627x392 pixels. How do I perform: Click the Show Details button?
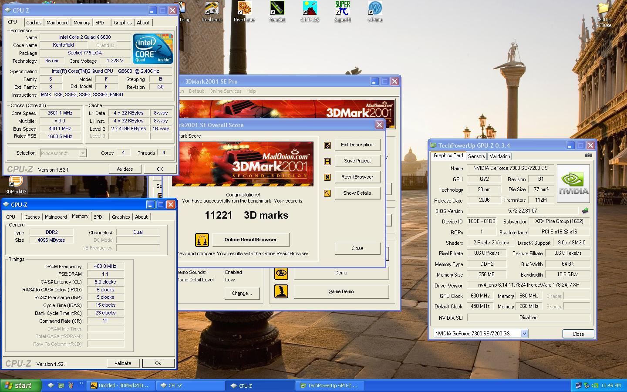coord(357,193)
